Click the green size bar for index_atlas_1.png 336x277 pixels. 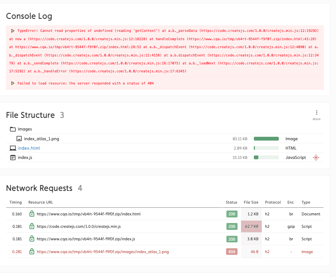pos(266,138)
